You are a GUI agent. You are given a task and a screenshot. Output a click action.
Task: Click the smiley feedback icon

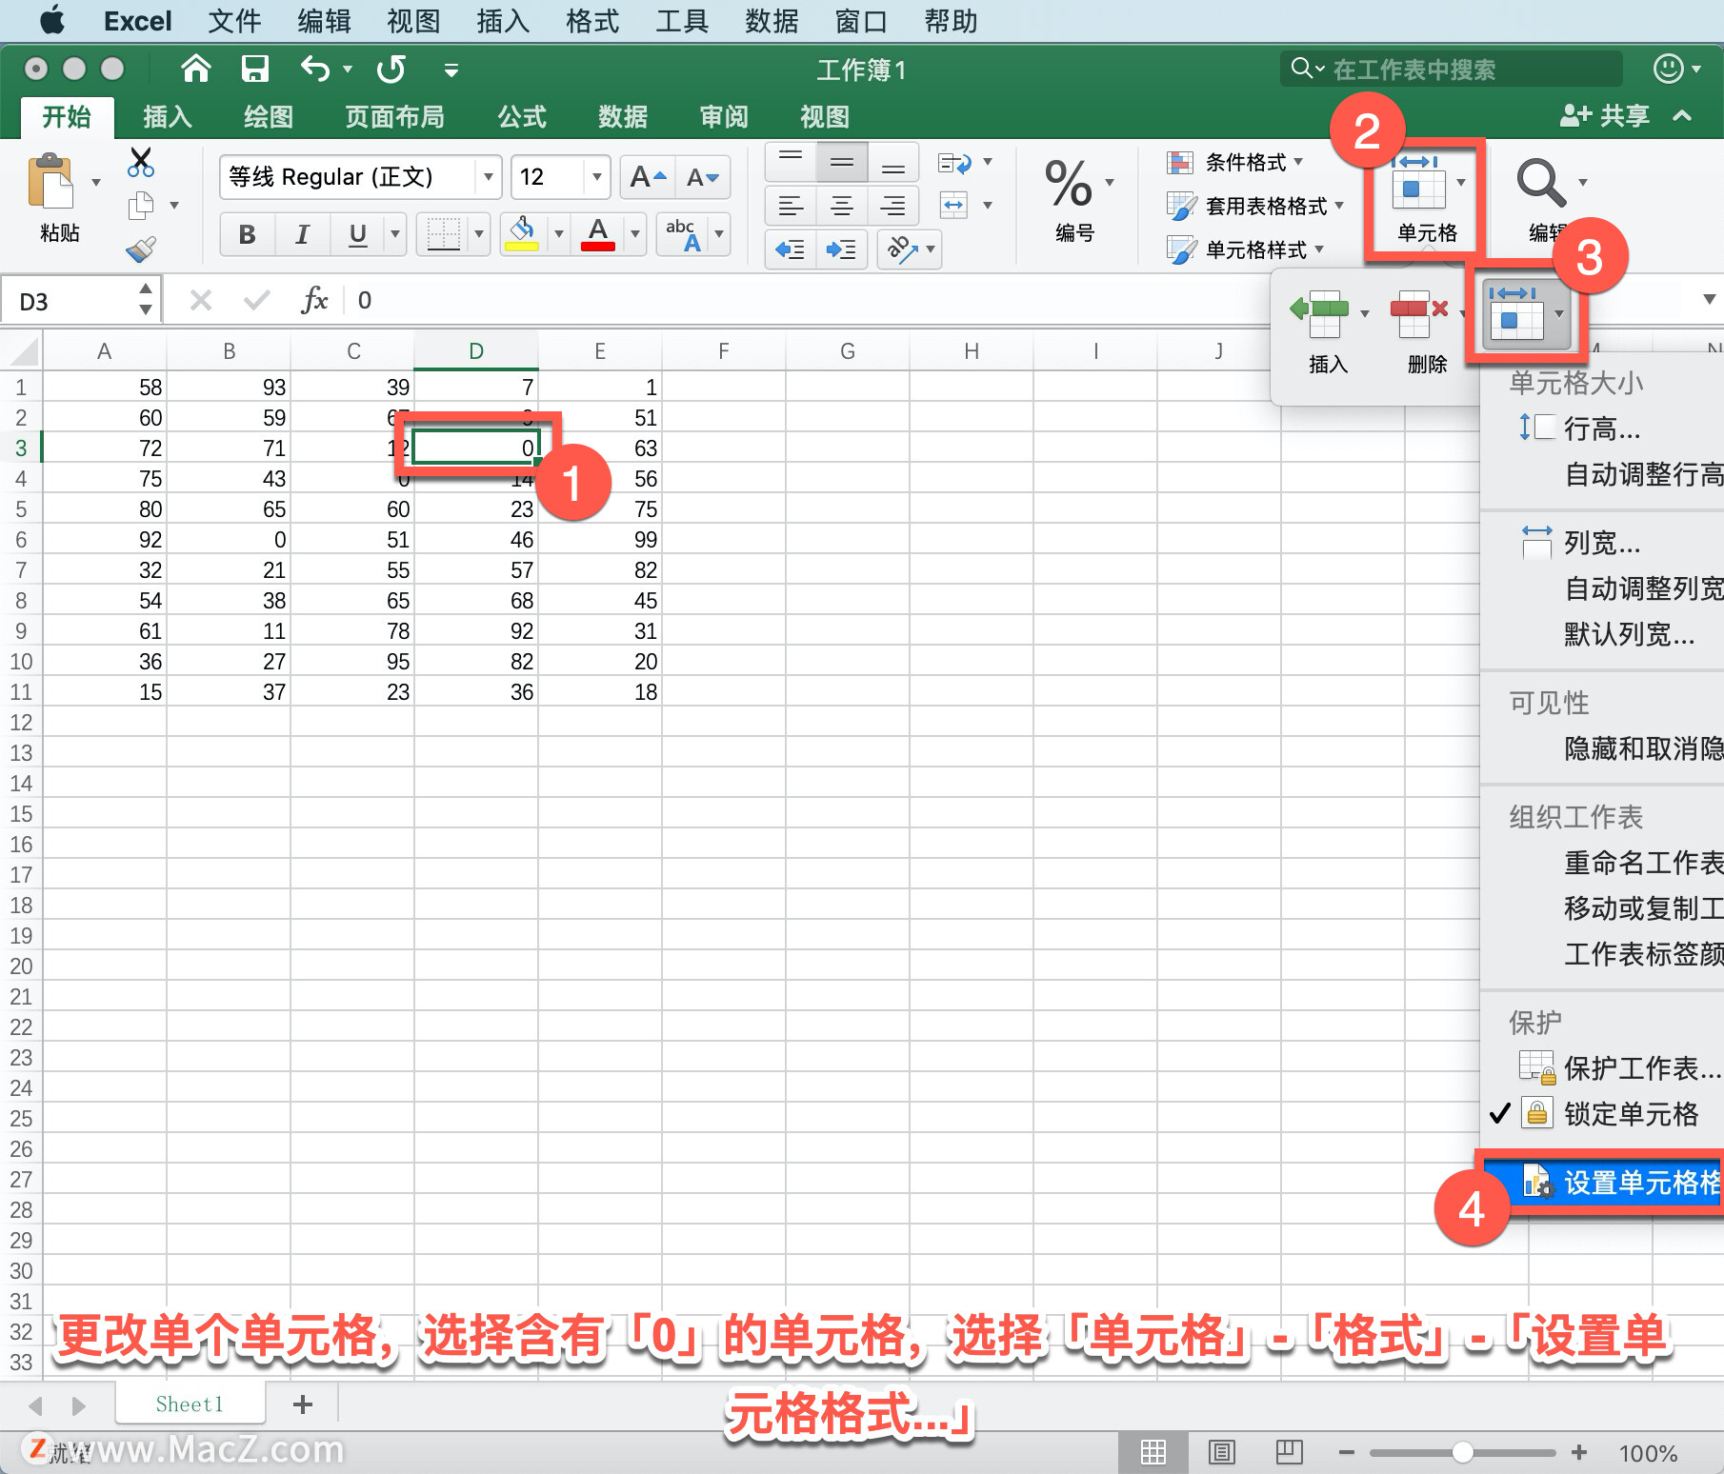coord(1668,69)
